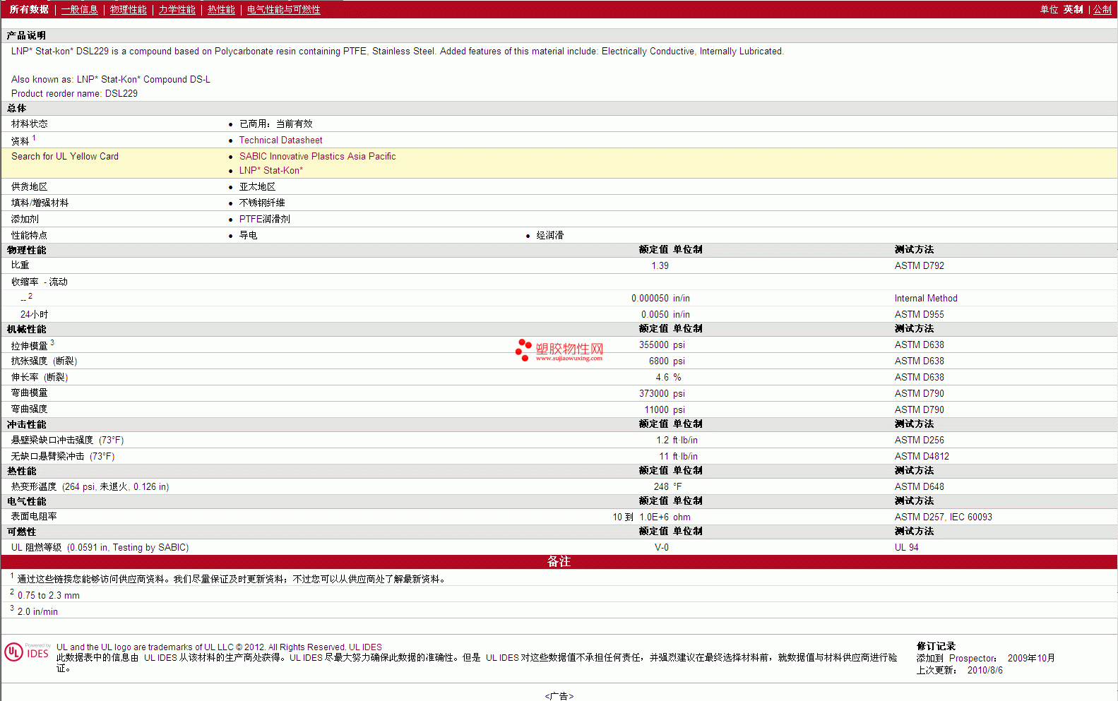Image resolution: width=1118 pixels, height=701 pixels.
Task: Select the 2010/8/6 last updated date
Action: point(985,671)
